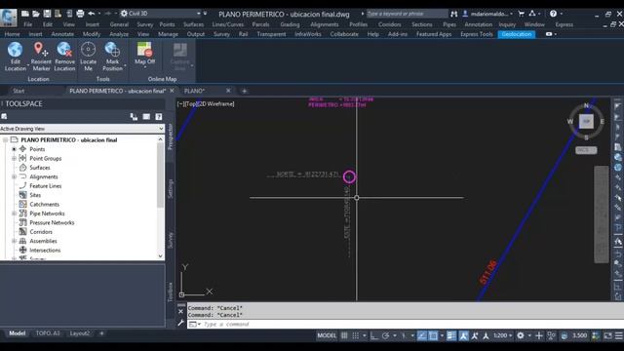Click the Remove Location icon

coord(64,50)
